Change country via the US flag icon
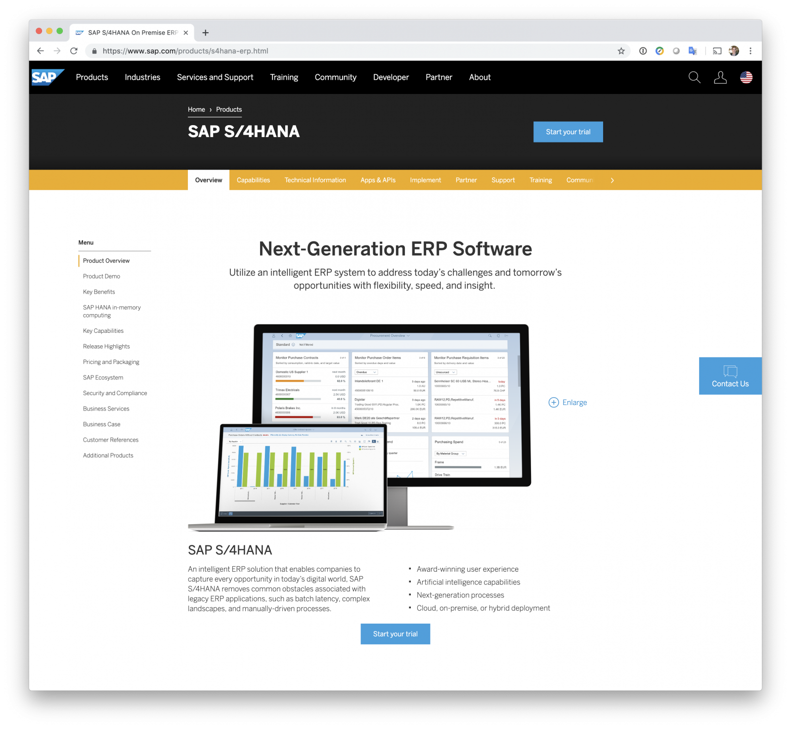The height and width of the screenshot is (729, 791). 746,77
